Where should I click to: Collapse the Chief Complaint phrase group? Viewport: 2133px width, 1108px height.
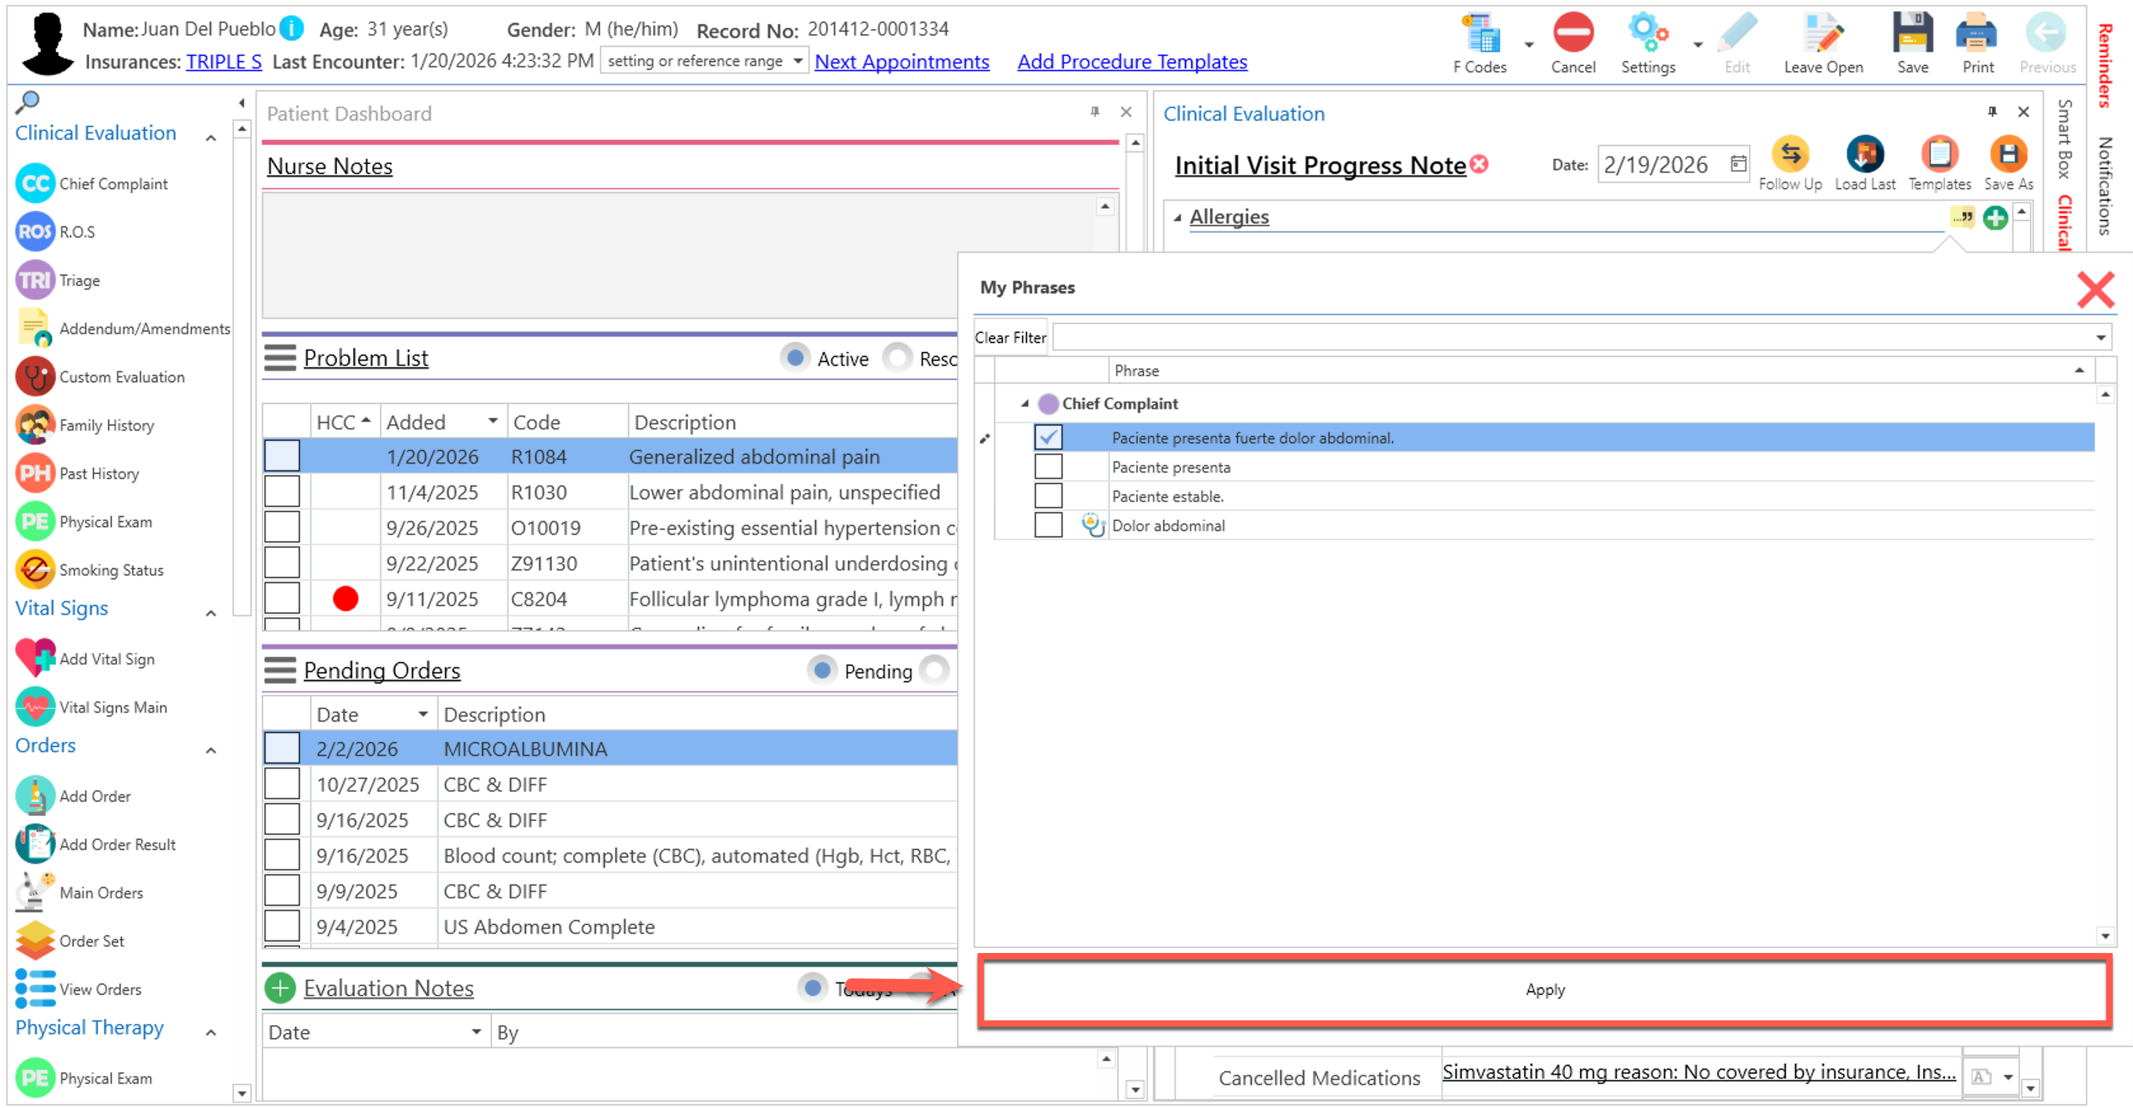(x=1025, y=404)
